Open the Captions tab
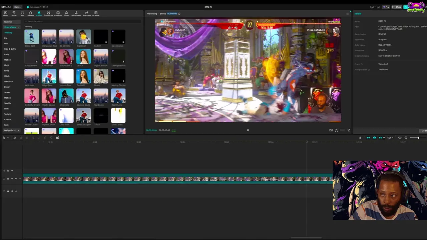This screenshot has height=240, width=427. tap(58, 14)
